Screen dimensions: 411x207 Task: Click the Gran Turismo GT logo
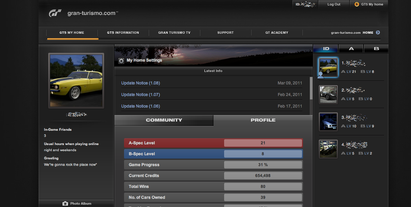[55, 13]
